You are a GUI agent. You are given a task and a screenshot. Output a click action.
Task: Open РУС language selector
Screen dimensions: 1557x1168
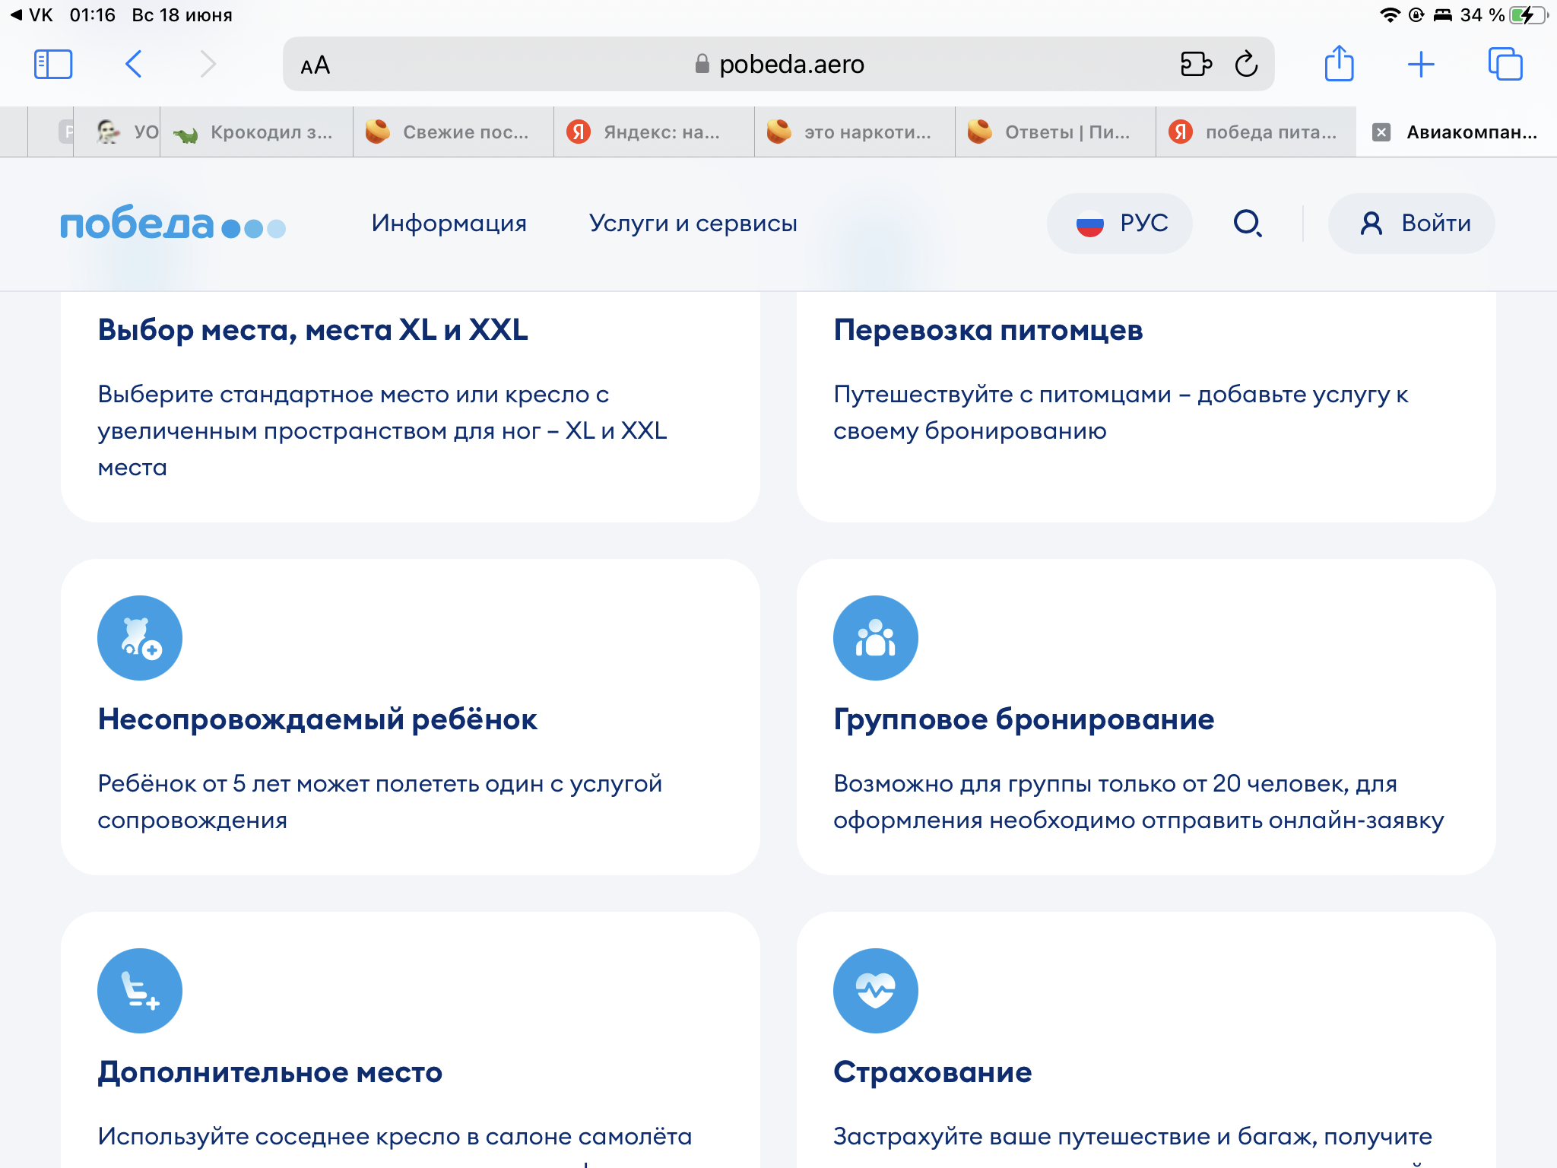click(1120, 224)
